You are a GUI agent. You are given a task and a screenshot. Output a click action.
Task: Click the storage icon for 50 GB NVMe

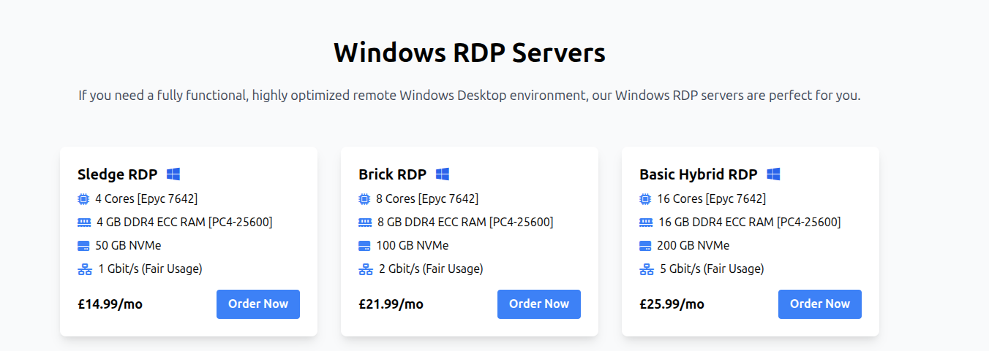(83, 246)
